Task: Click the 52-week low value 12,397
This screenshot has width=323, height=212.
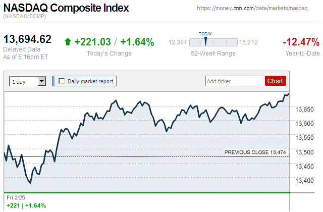Action: tap(178, 42)
